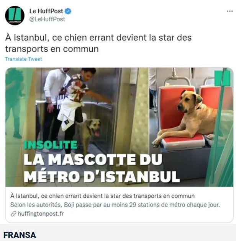Image resolution: width=236 pixels, height=241 pixels.
Task: Click the HuffPost logo watermark on the thumbnail
Action: click(223, 78)
